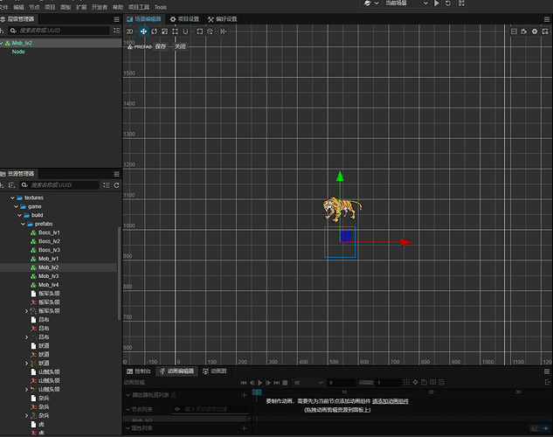
Task: Open the 开发者 (Developer) menu
Action: [x=99, y=7]
